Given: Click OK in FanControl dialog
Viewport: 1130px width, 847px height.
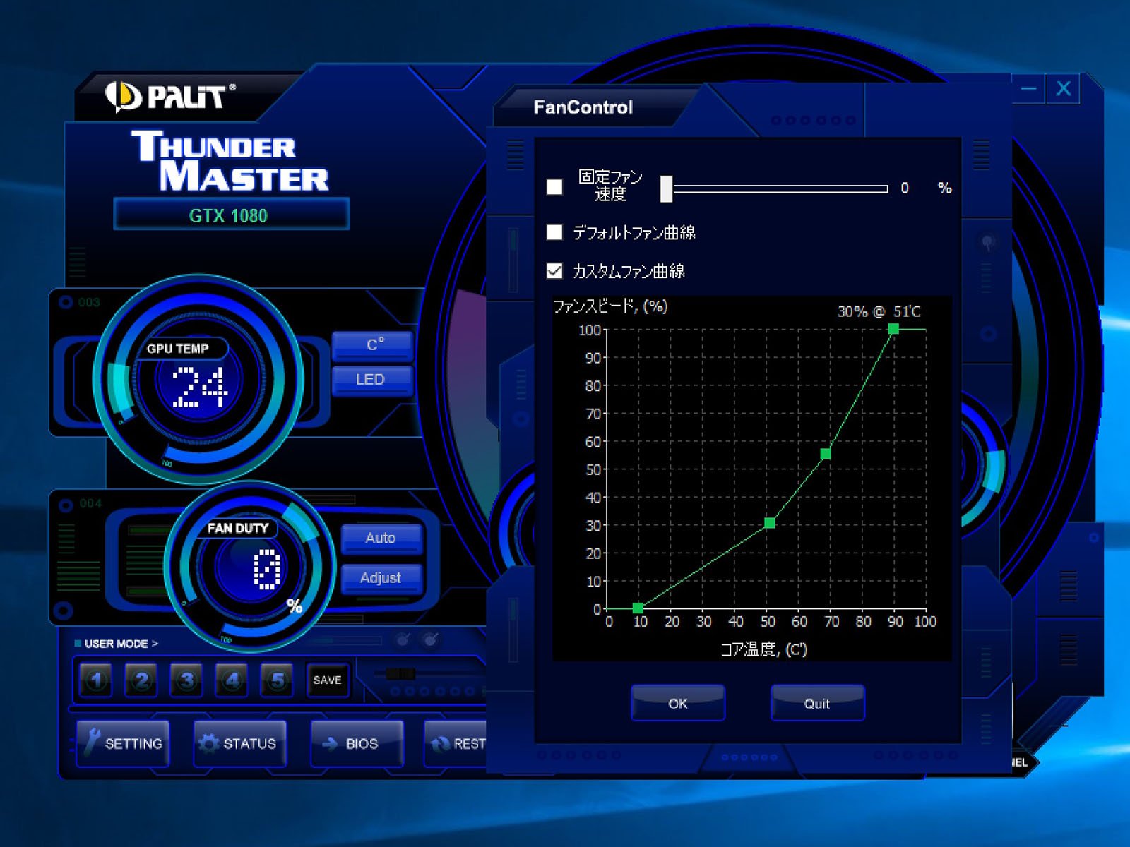Looking at the screenshot, I should [x=678, y=703].
